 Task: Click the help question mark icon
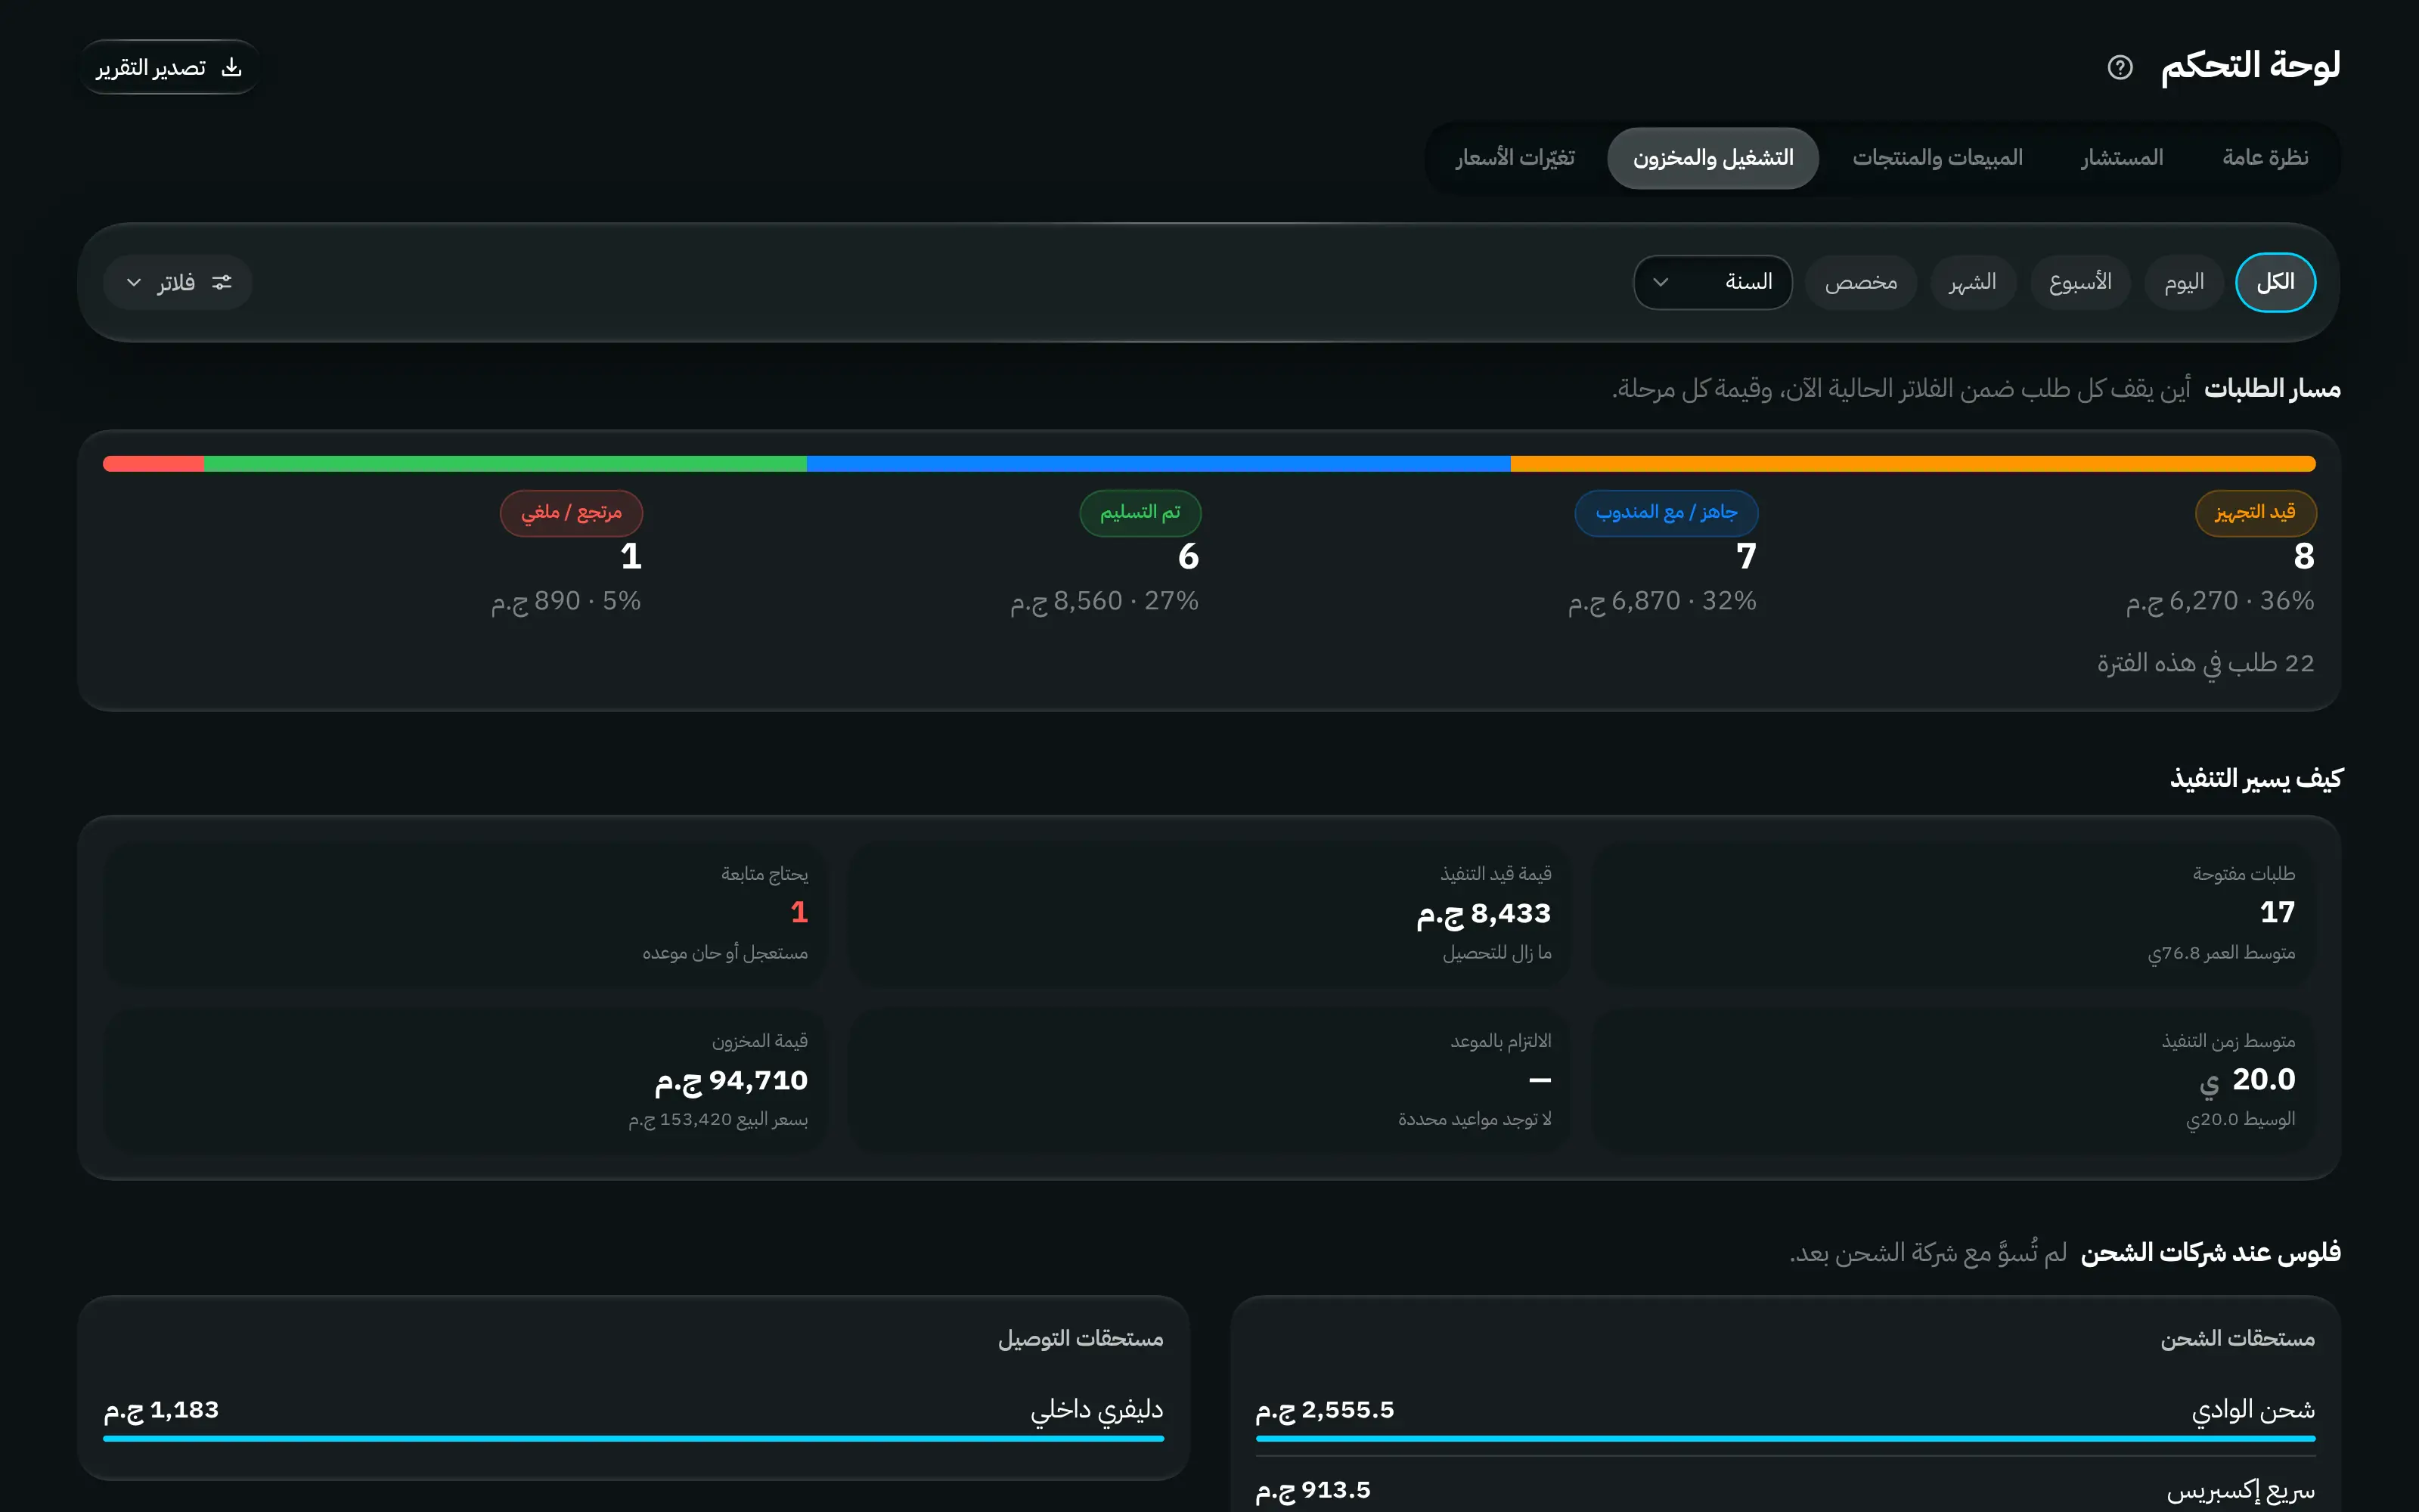(x=2119, y=67)
